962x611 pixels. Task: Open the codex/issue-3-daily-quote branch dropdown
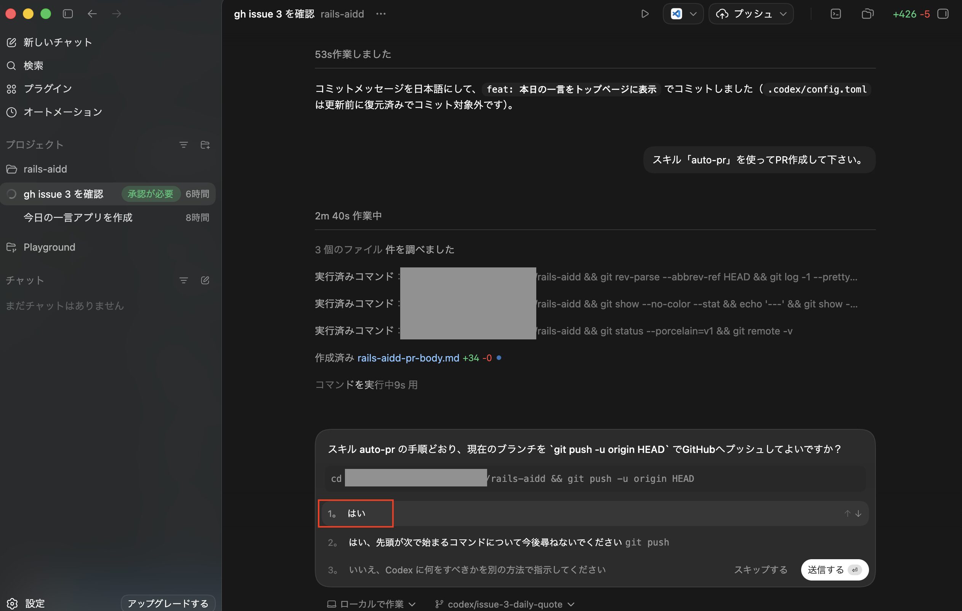[x=505, y=604]
